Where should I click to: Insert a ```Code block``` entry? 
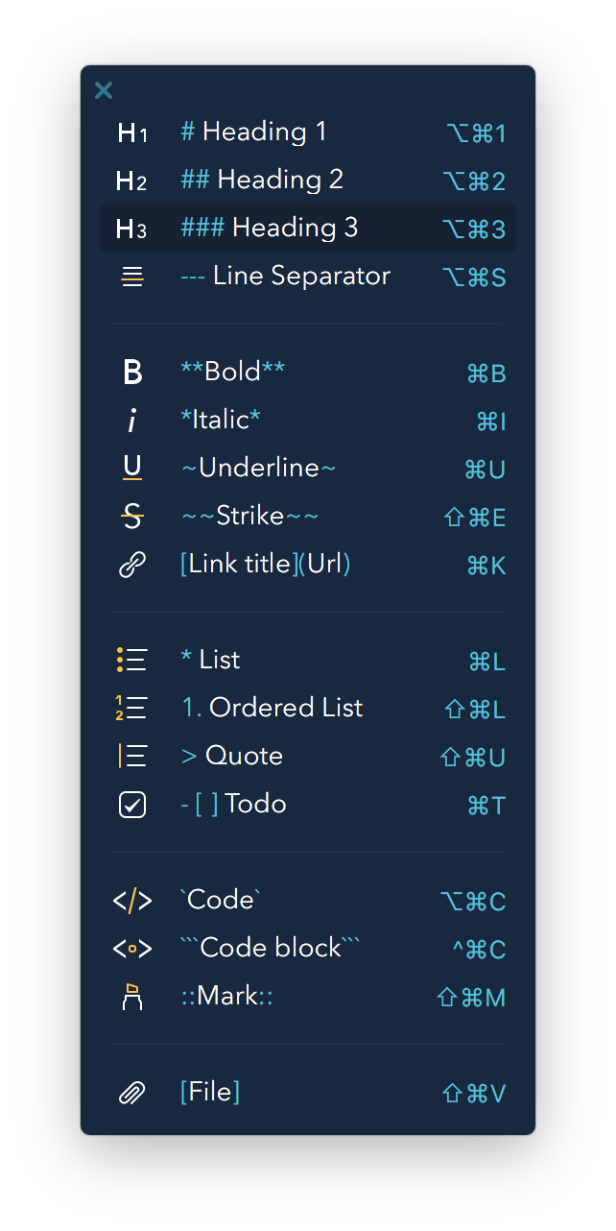click(271, 949)
